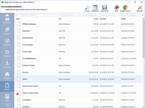Open the Sitzungen sidebar section
This screenshot has height=108, width=145.
(x=7, y=31)
